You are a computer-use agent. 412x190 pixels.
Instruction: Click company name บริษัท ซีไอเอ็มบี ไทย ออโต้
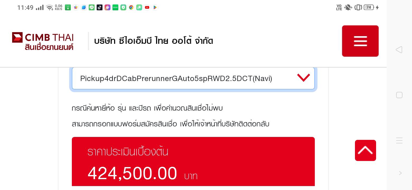pos(153,41)
